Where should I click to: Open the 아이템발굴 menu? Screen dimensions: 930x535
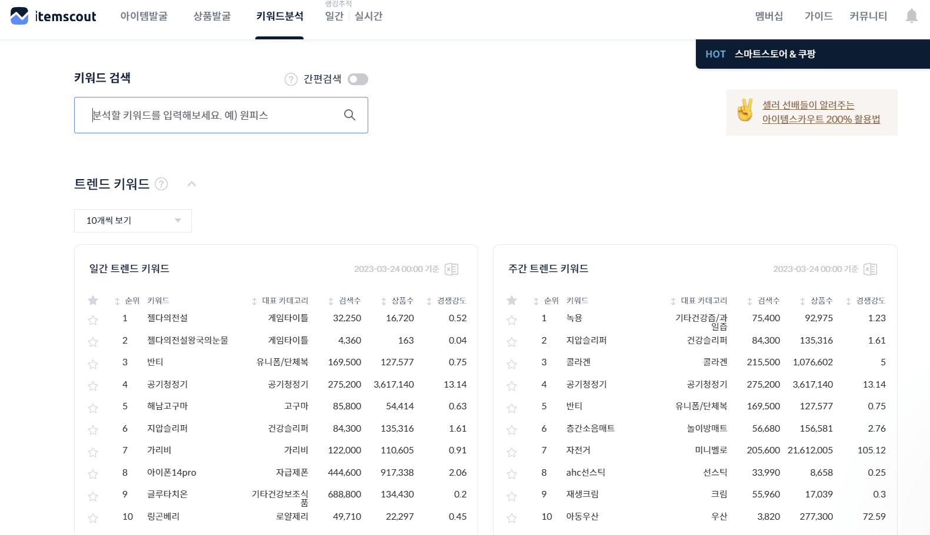click(x=144, y=16)
